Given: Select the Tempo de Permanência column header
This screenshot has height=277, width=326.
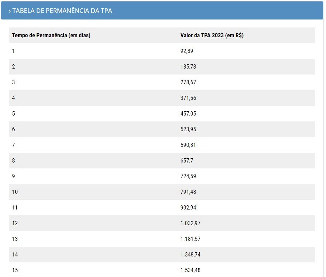Looking at the screenshot, I should click(x=51, y=35).
